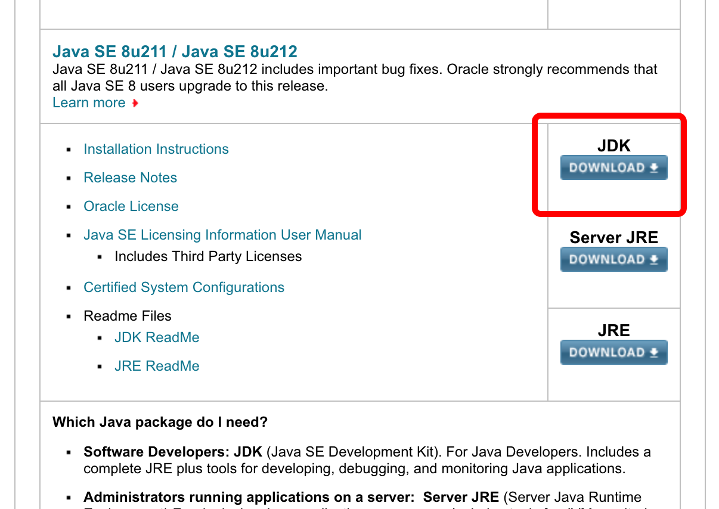
Task: Open the JRE ReadMe link
Action: coord(157,366)
